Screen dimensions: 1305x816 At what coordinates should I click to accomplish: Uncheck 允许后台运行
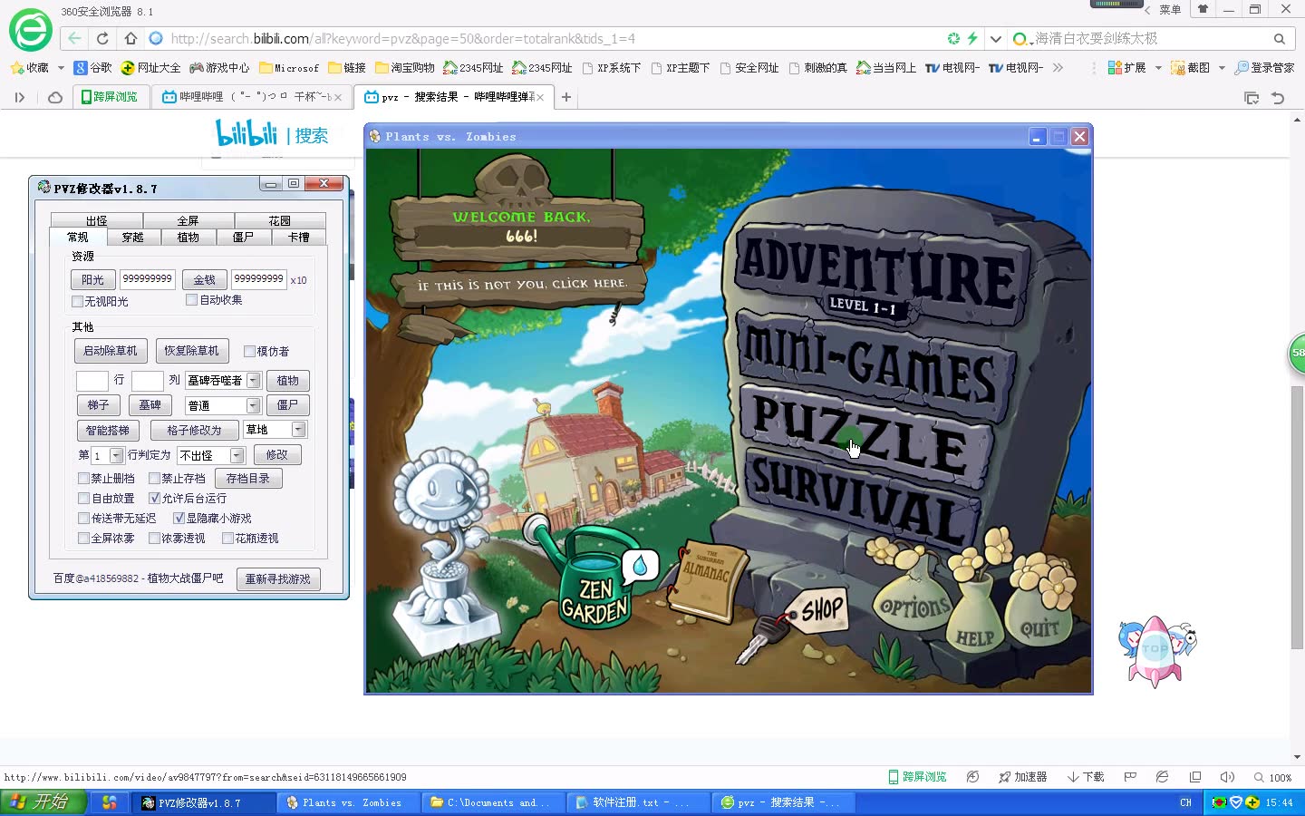point(154,498)
